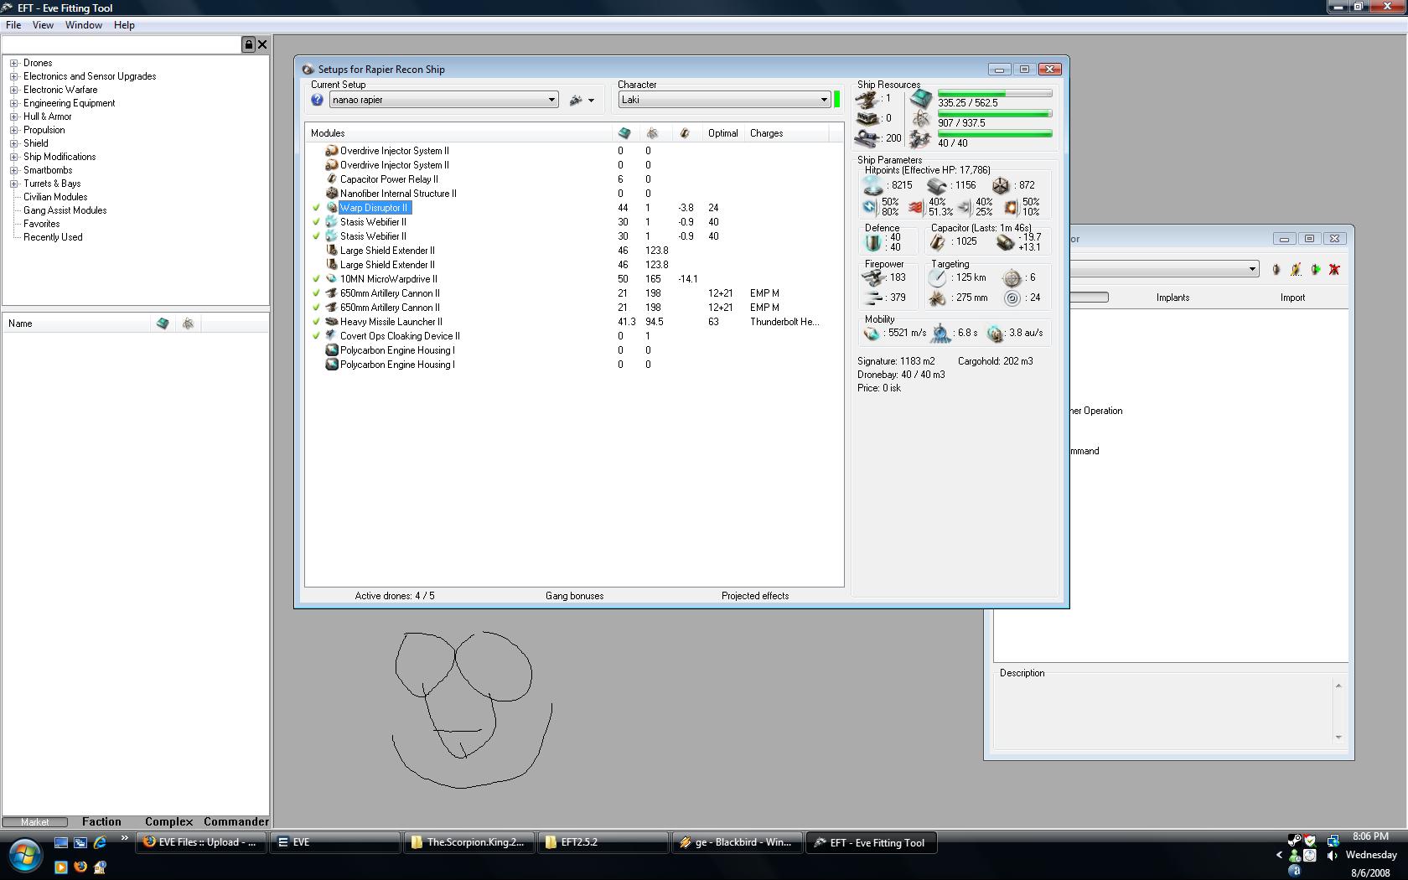Click the thermal resistance flame icon
Image resolution: width=1408 pixels, height=880 pixels.
coord(916,206)
